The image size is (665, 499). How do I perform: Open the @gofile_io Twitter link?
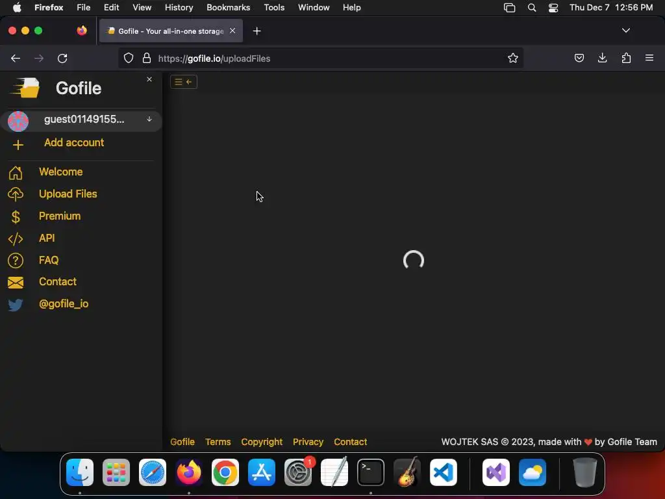64,304
